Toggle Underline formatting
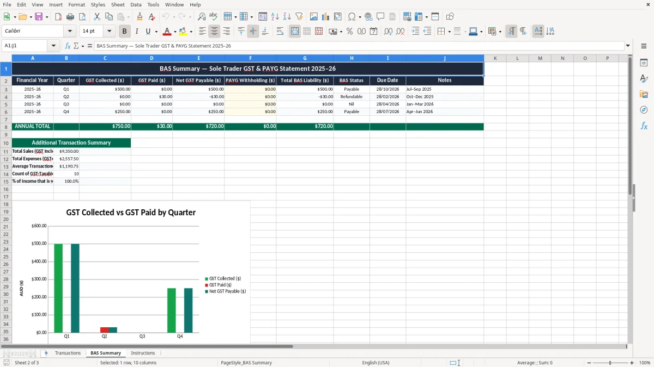The width and height of the screenshot is (654, 367). click(x=148, y=31)
